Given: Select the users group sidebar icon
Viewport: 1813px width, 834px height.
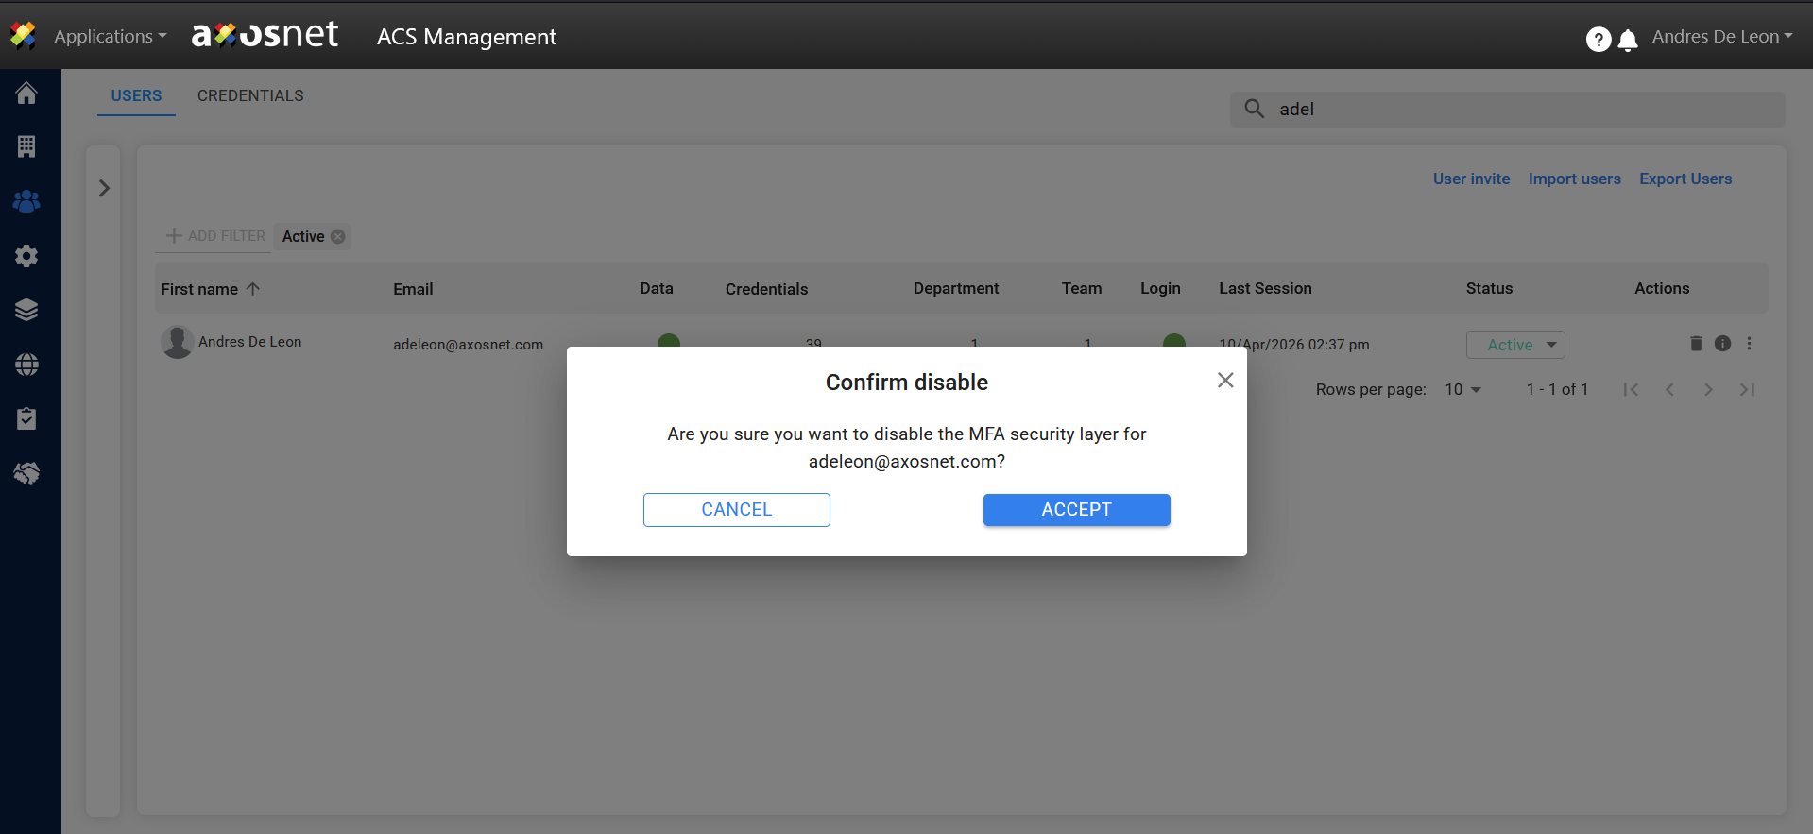Looking at the screenshot, I should (26, 201).
